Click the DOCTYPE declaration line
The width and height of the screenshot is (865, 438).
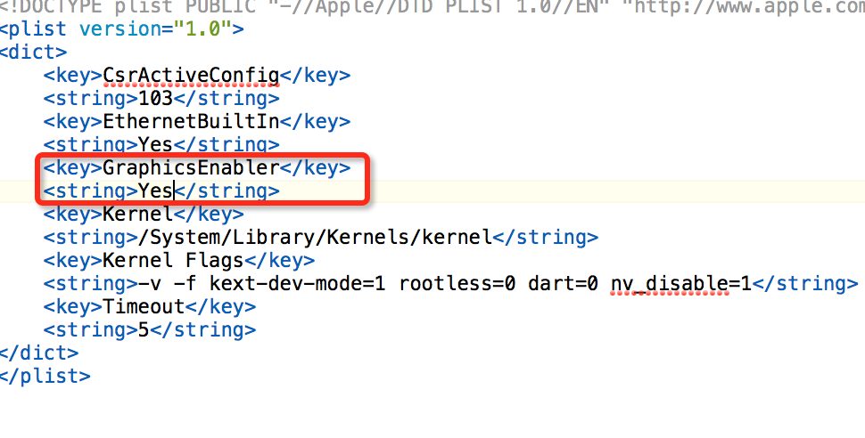[x=432, y=6]
